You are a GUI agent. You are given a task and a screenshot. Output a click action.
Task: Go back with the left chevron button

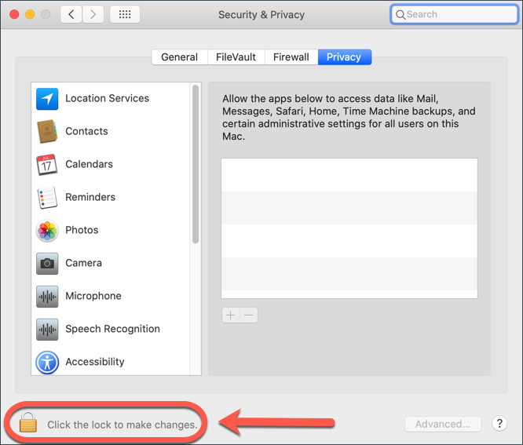point(71,14)
